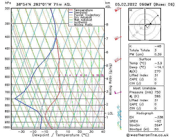Click the red Temperature legend line
Viewport: 177px width, 137px height.
click(71, 10)
